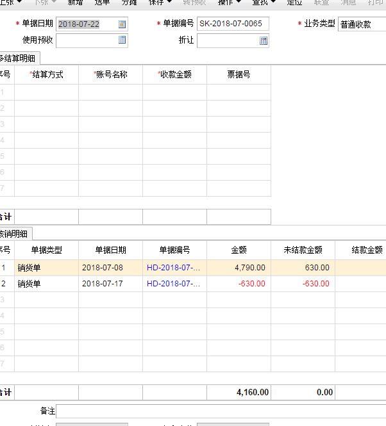386x426 pixels.
Task: Click the 收款金额 column header
Action: (x=174, y=74)
